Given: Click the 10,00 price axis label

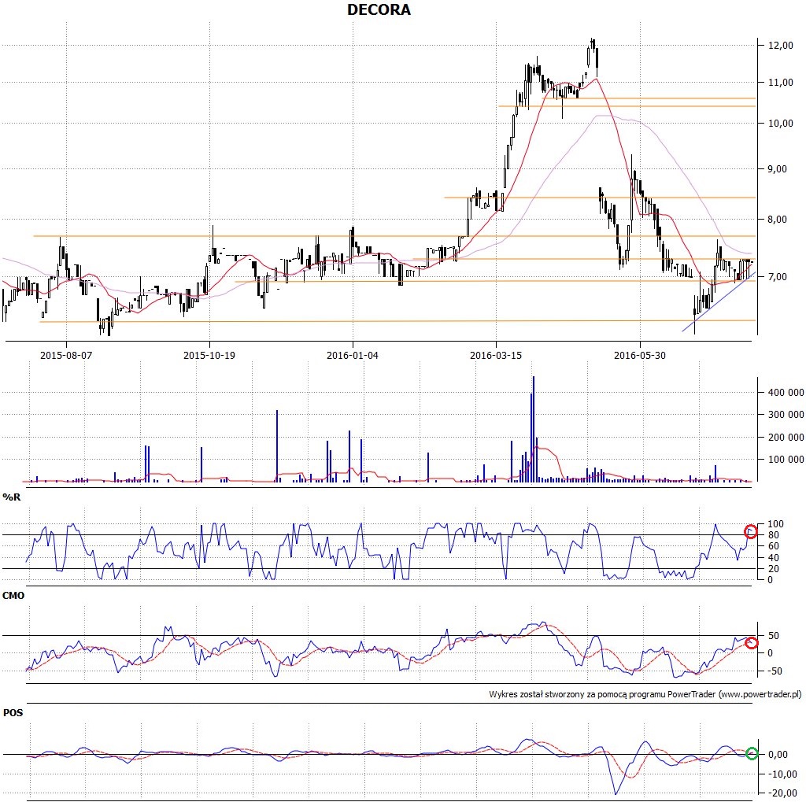Looking at the screenshot, I should [780, 124].
